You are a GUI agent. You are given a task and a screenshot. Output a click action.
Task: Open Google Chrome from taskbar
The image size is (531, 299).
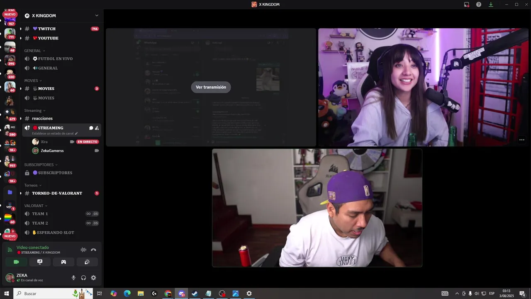click(x=168, y=294)
